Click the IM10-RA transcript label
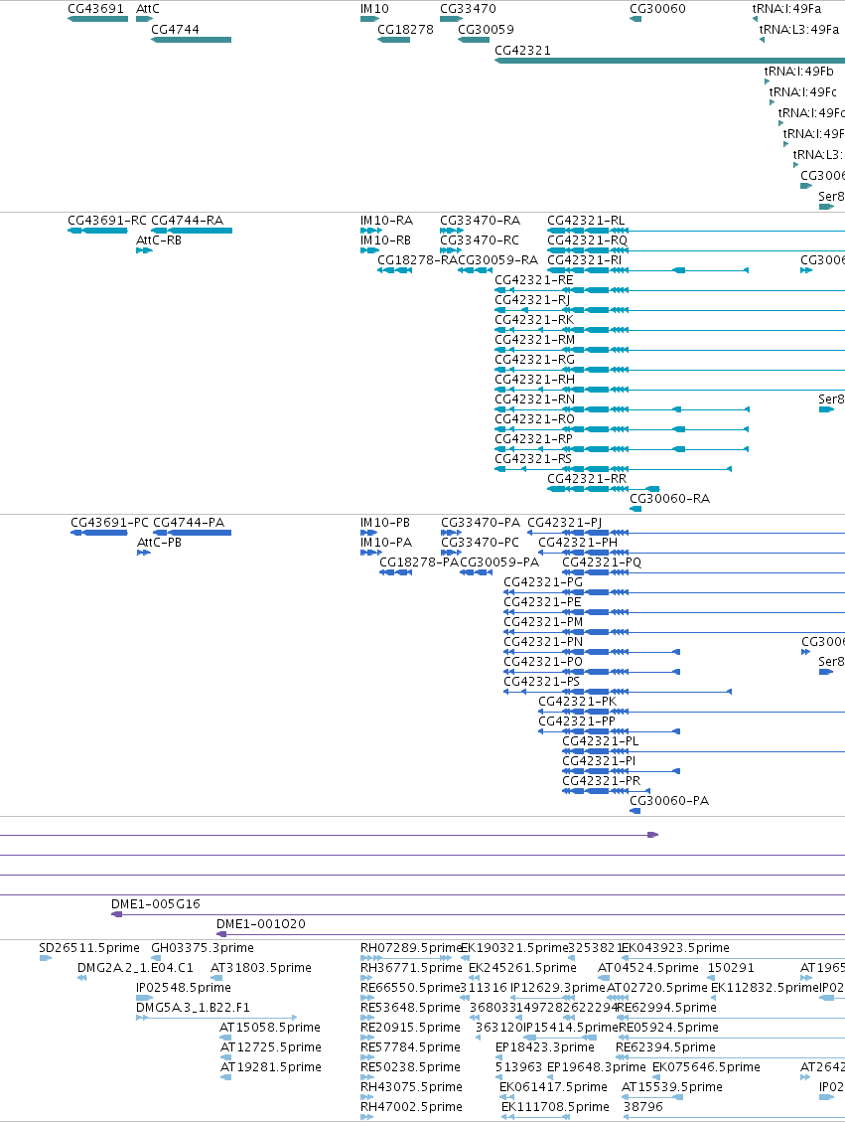This screenshot has height=1122, width=845. point(387,221)
